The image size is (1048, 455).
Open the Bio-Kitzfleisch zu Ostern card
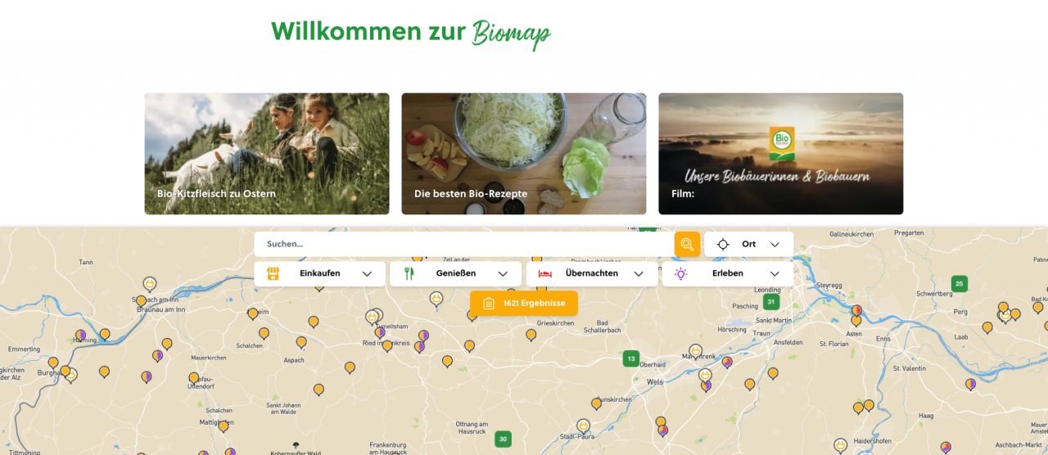point(267,154)
